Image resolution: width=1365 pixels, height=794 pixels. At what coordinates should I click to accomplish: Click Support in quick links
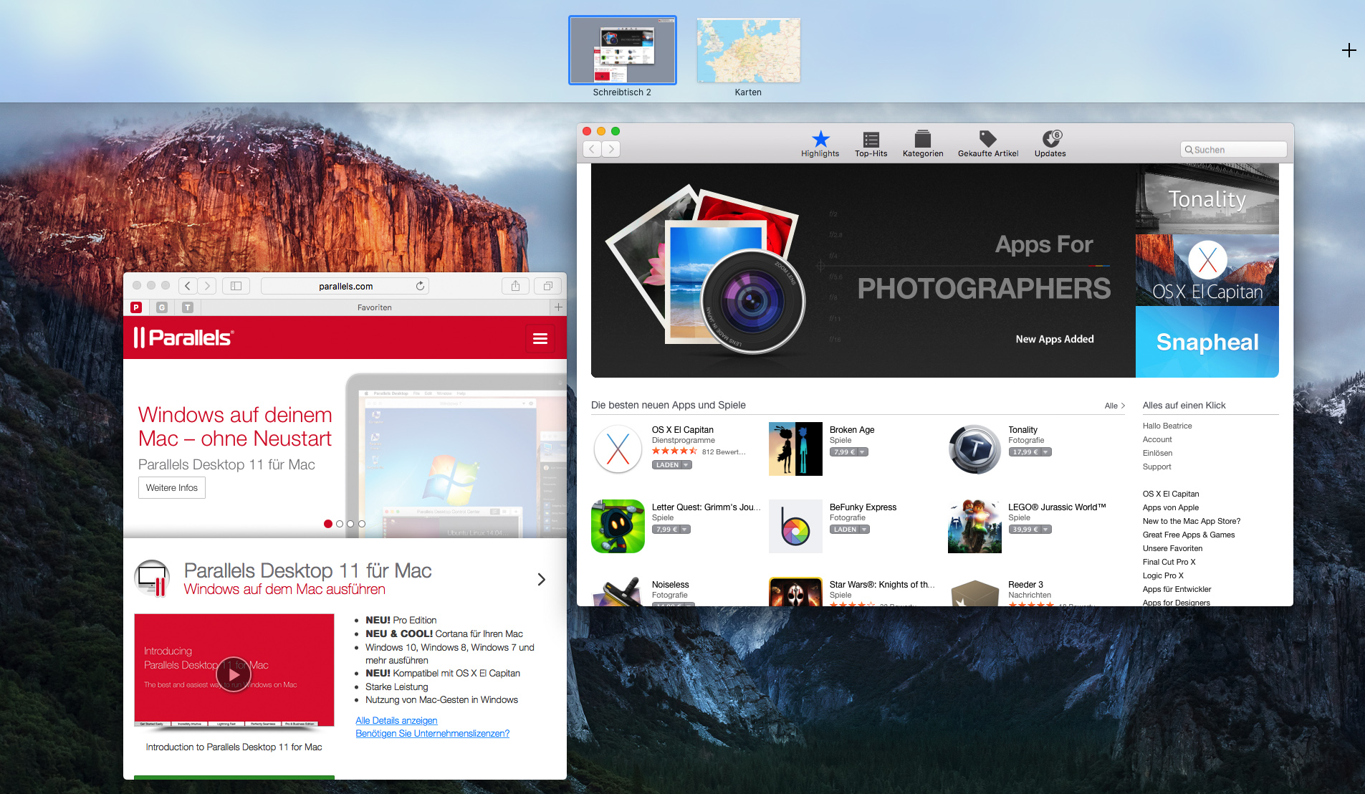(1156, 467)
